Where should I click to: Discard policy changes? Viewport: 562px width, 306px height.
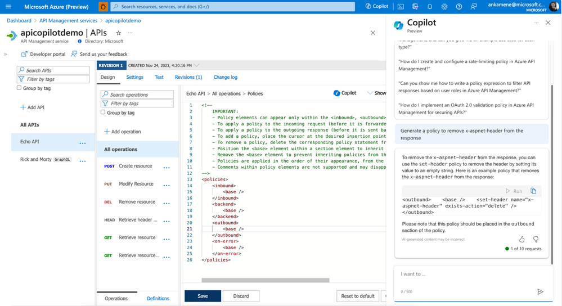[241, 296]
